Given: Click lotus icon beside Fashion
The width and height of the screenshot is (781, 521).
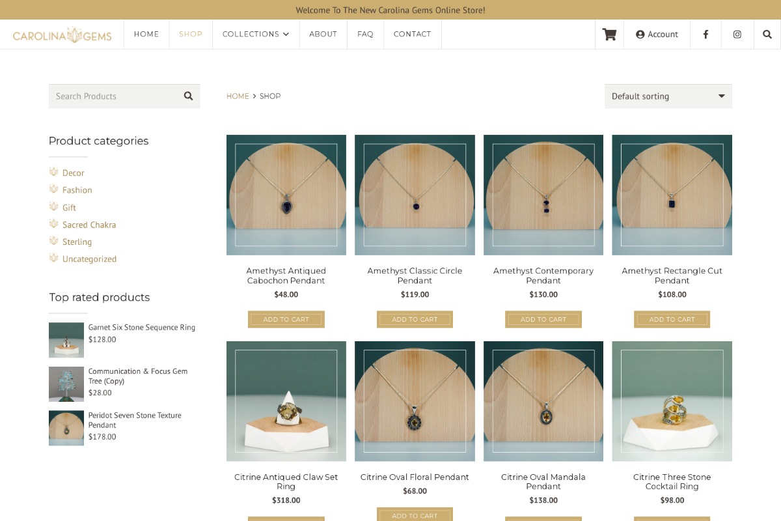Looking at the screenshot, I should point(53,189).
